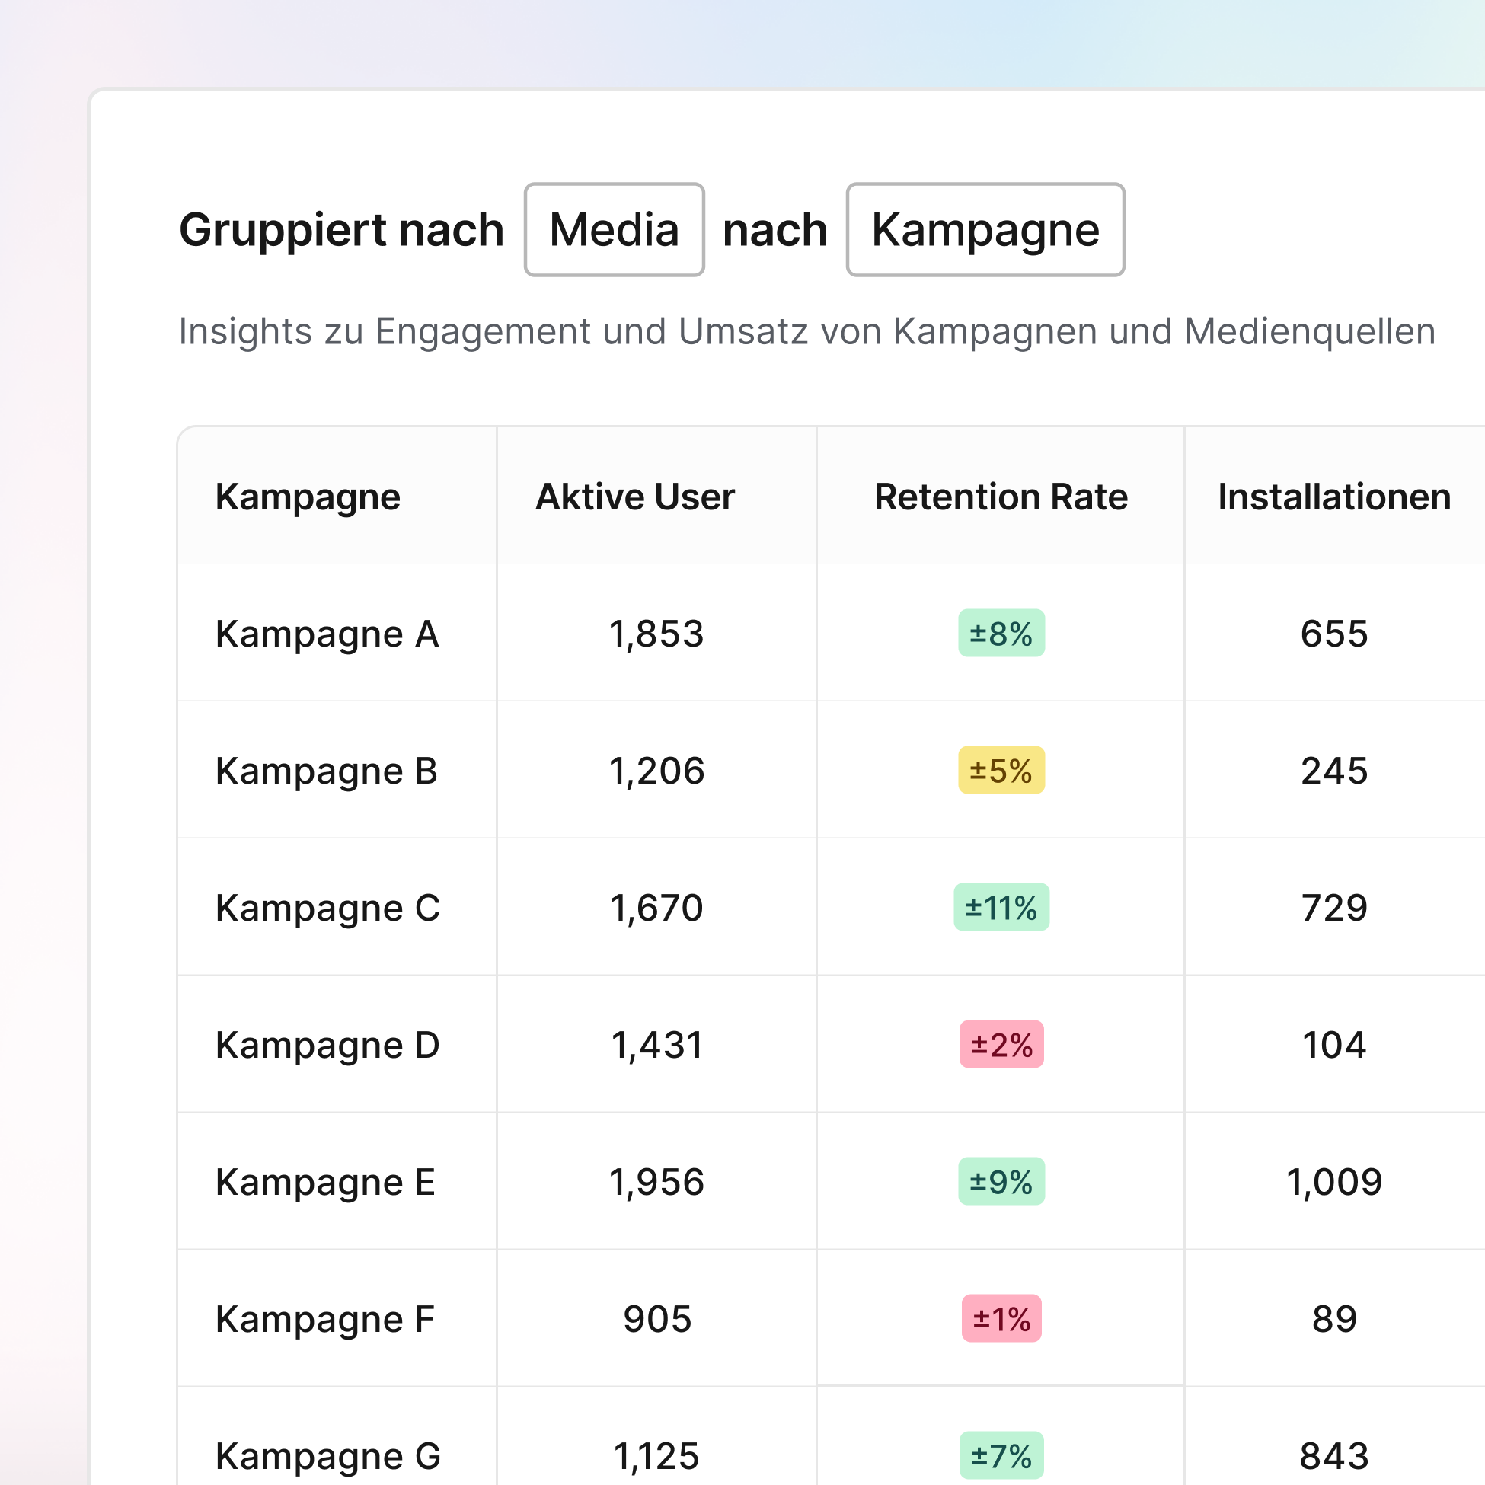Select the Kampagne A row label
This screenshot has height=1485, width=1485.
point(327,634)
